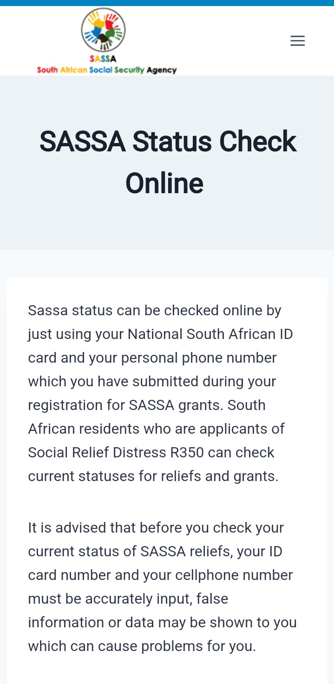Click 'must be accurately input, false' line

click(x=128, y=599)
